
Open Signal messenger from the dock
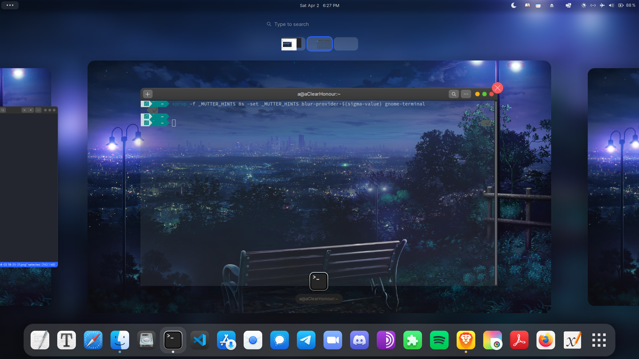tap(280, 340)
